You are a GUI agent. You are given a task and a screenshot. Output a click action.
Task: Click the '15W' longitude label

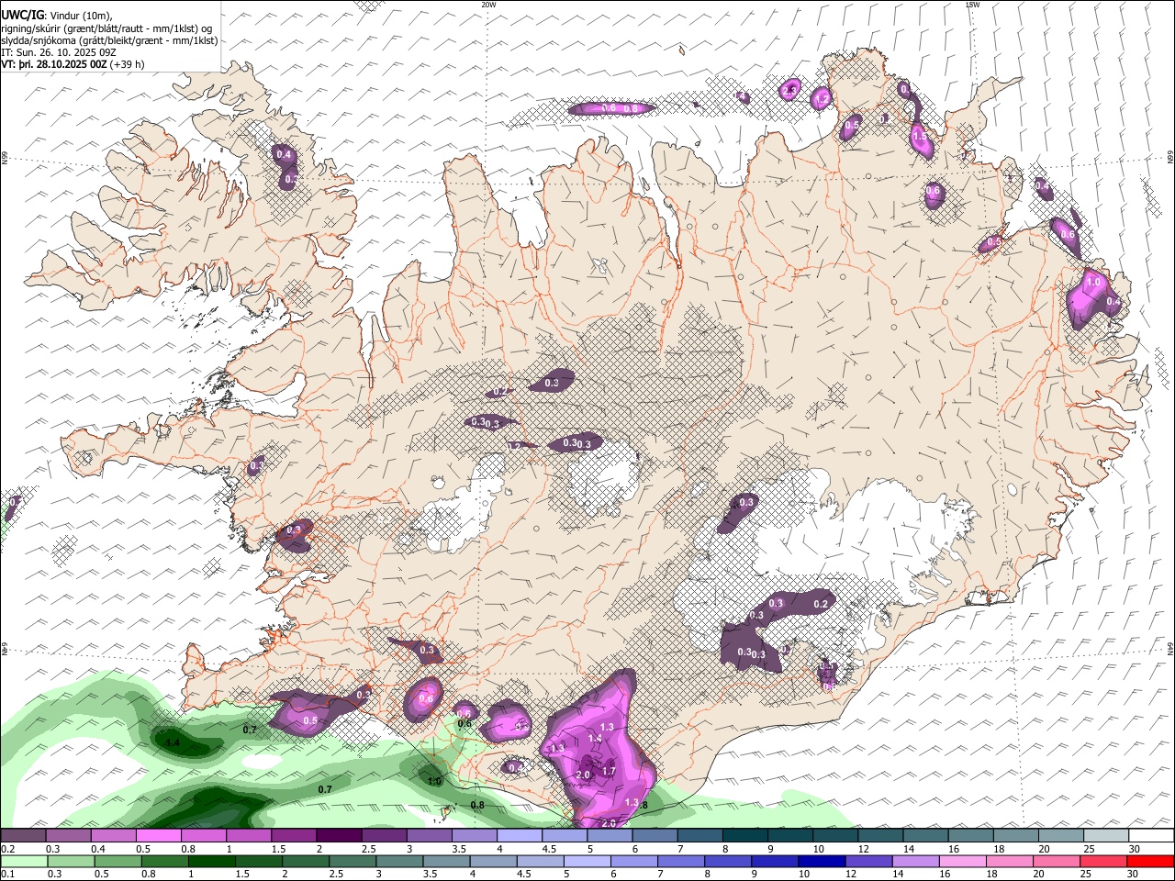[972, 5]
